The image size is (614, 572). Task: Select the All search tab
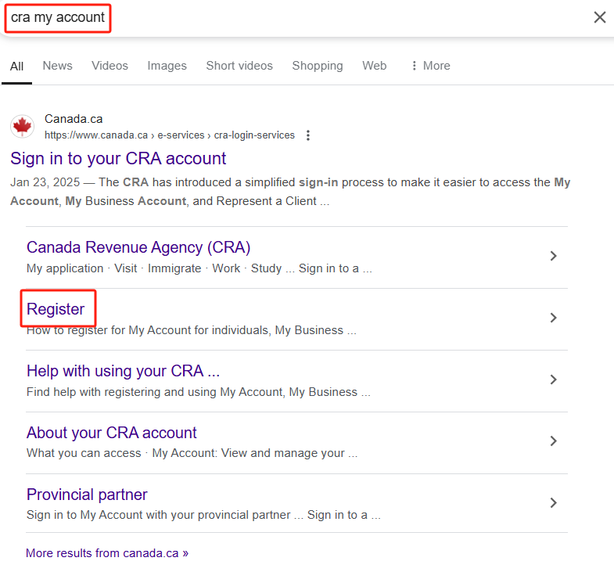click(x=17, y=67)
